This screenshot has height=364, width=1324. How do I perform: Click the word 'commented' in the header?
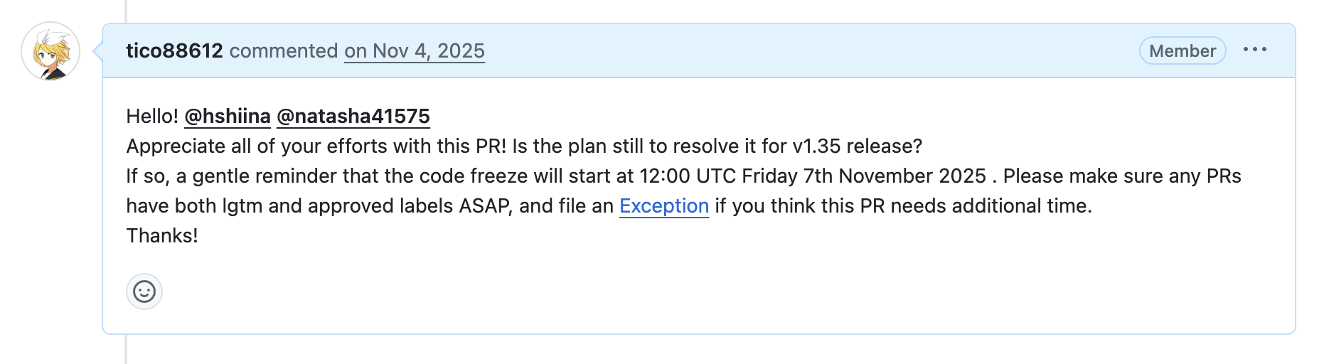pos(284,51)
